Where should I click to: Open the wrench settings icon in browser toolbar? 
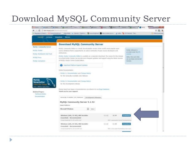162,30
